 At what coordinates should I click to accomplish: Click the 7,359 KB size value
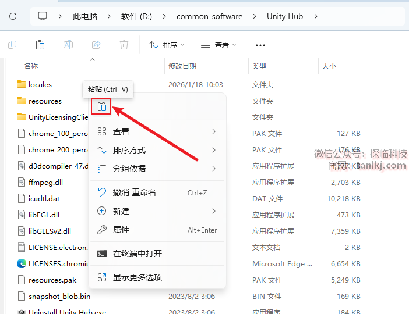pos(345,231)
